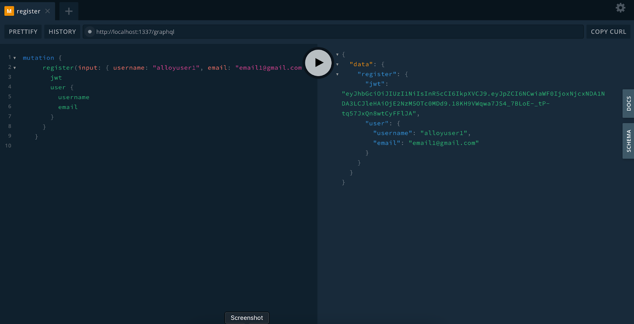634x324 pixels.
Task: Collapse the register block on line 2
Action: point(15,68)
